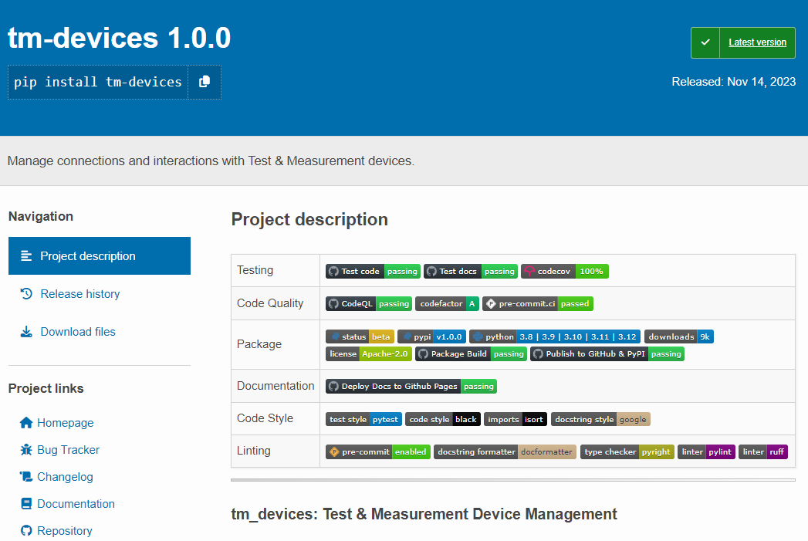808x541 pixels.
Task: Open the Documentation project link
Action: [76, 504]
